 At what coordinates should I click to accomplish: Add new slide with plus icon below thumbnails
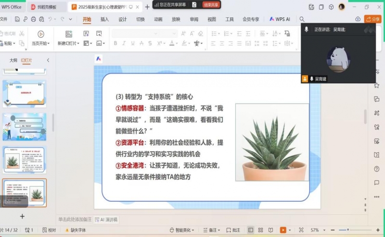22,216
